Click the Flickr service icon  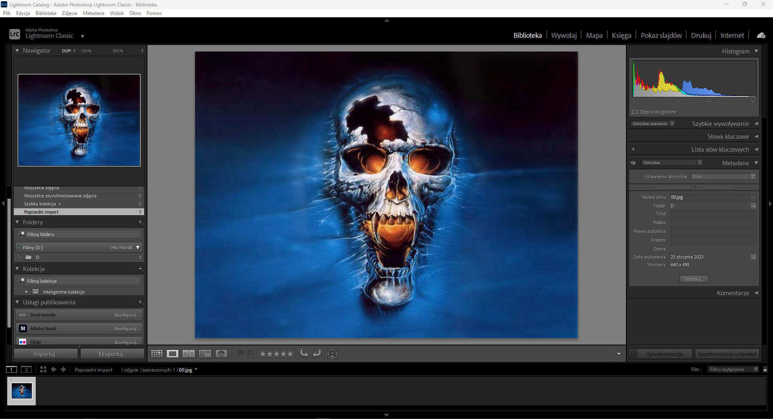(x=23, y=342)
